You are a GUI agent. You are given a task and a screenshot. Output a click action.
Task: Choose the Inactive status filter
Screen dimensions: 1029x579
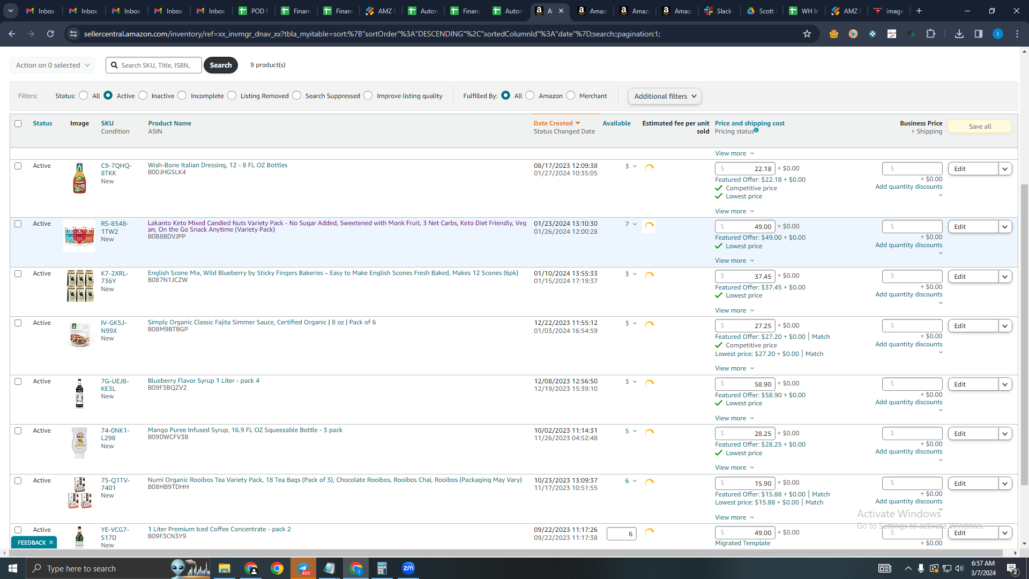143,95
